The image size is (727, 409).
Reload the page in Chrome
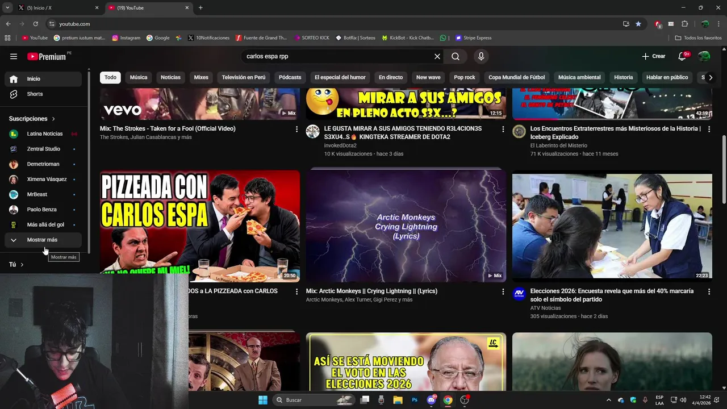tap(35, 24)
